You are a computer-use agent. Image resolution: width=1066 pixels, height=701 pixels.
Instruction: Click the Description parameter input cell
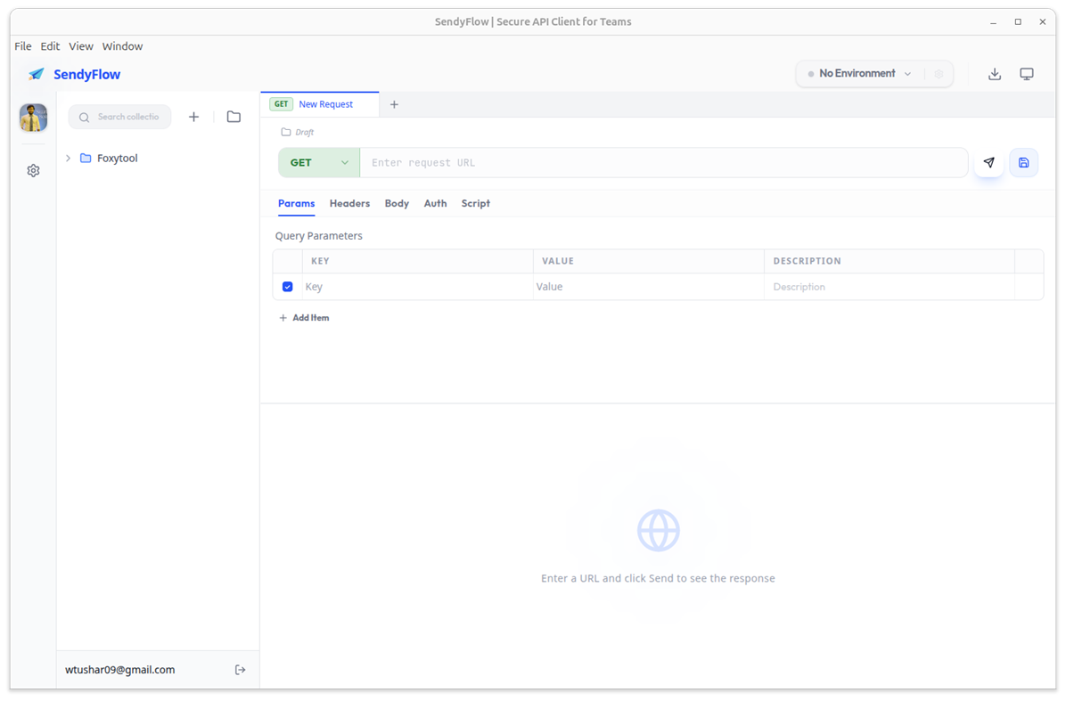pyautogui.click(x=890, y=287)
